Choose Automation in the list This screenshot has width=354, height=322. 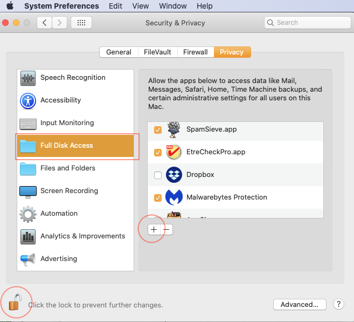75,213
